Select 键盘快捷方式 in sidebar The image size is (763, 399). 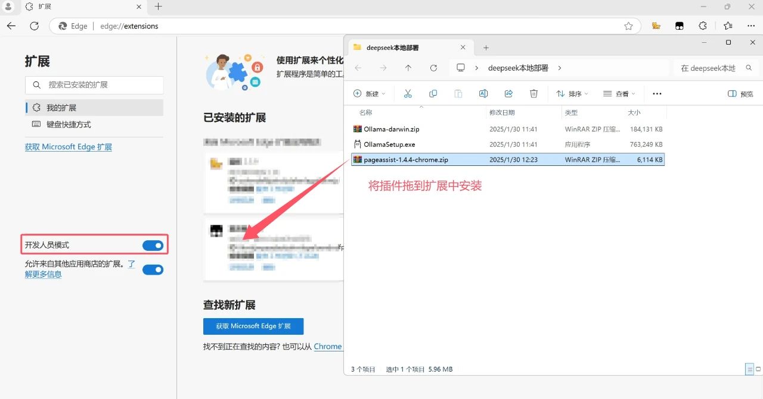(x=95, y=124)
